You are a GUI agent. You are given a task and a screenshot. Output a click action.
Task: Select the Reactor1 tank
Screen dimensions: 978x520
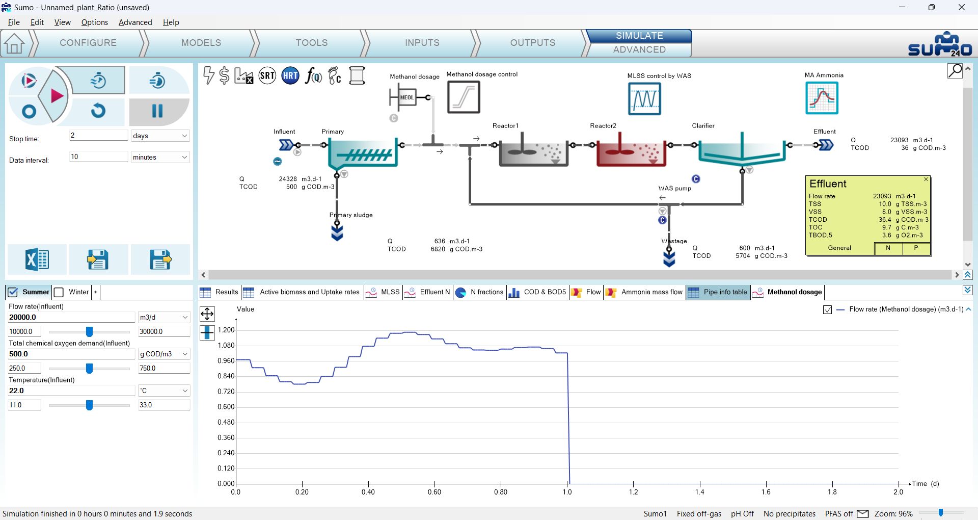click(533, 150)
